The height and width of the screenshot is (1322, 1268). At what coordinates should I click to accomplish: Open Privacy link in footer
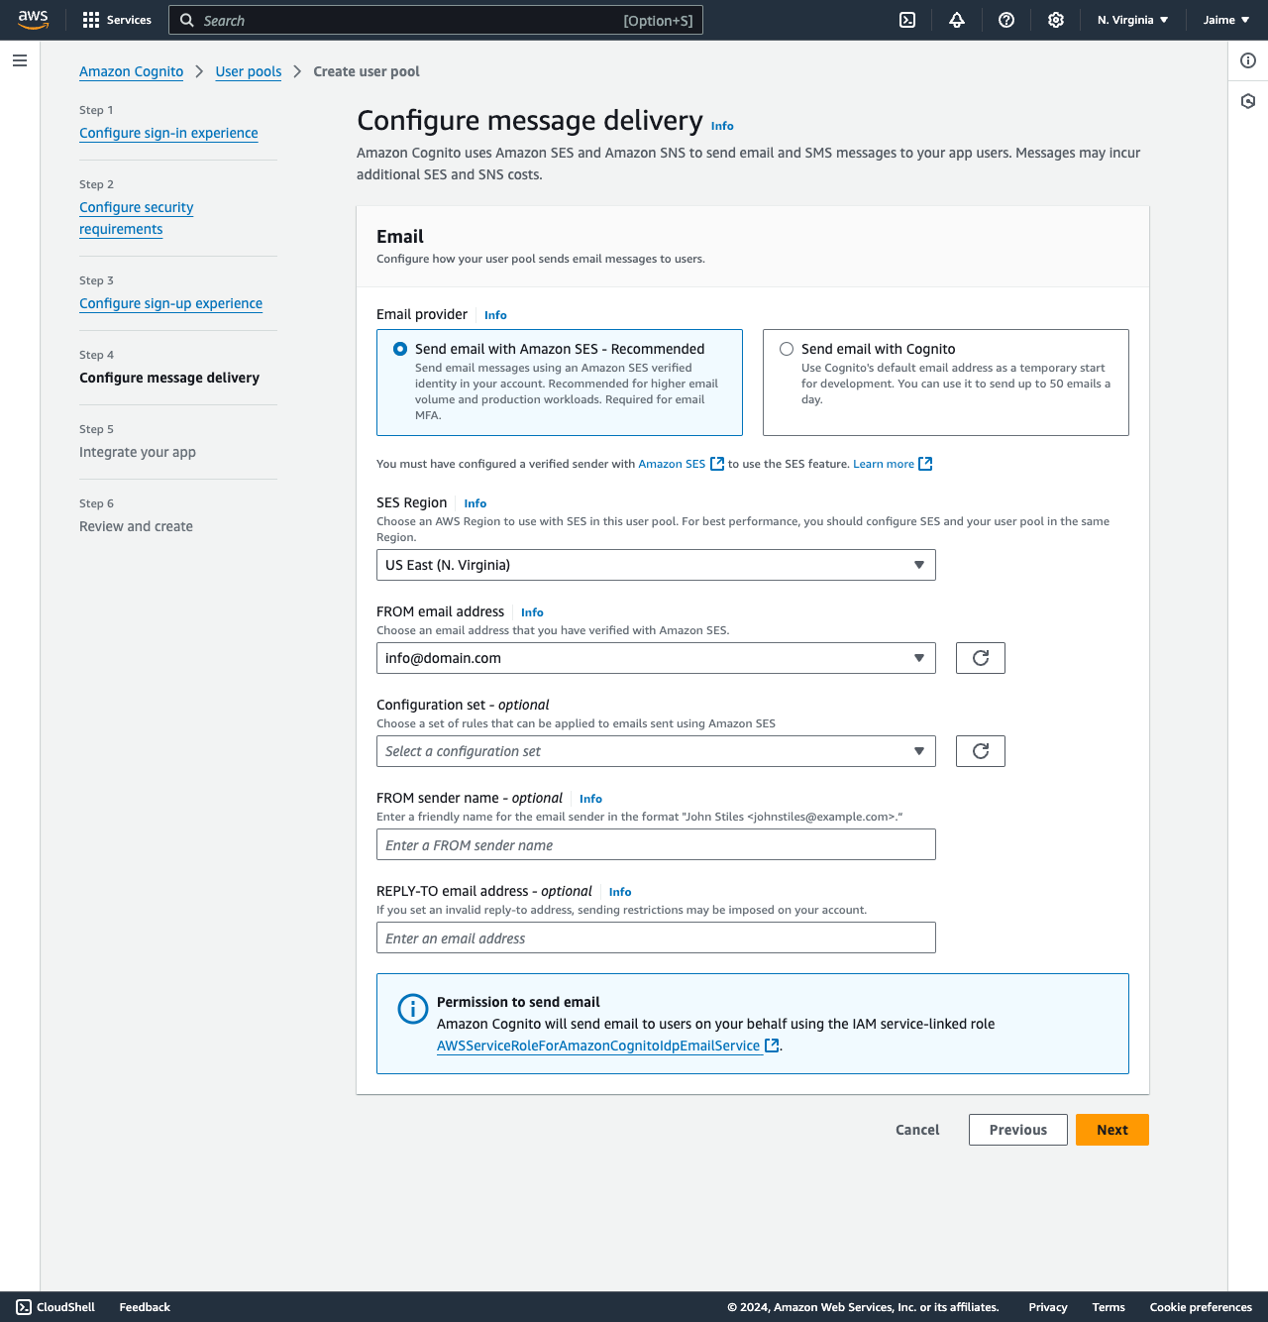pos(1048,1307)
